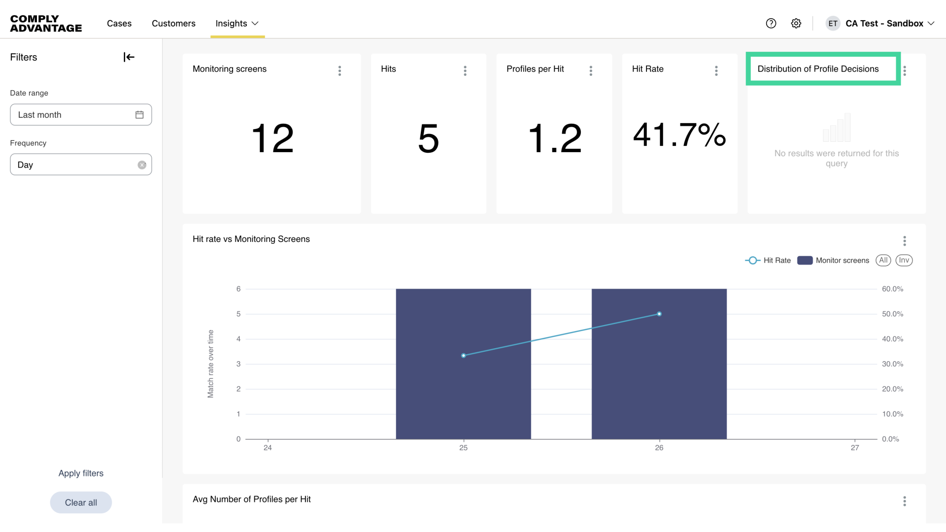Screen dimensions: 946x532
Task: Click the Apply filters link
Action: pos(81,473)
